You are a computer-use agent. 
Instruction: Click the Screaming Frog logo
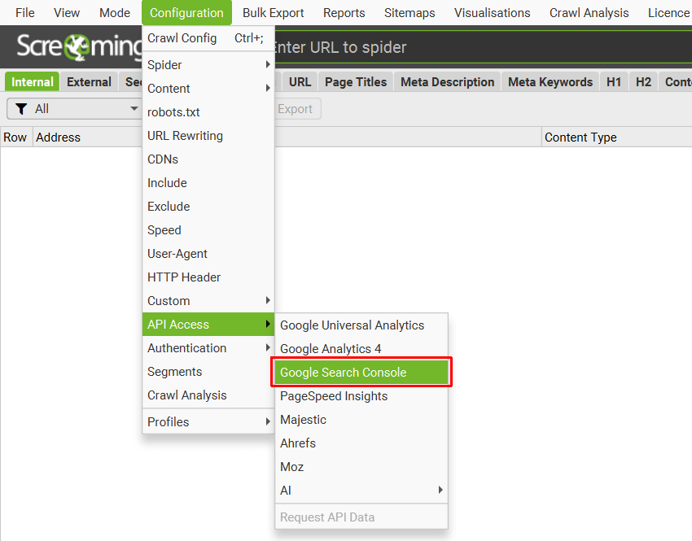[77, 46]
